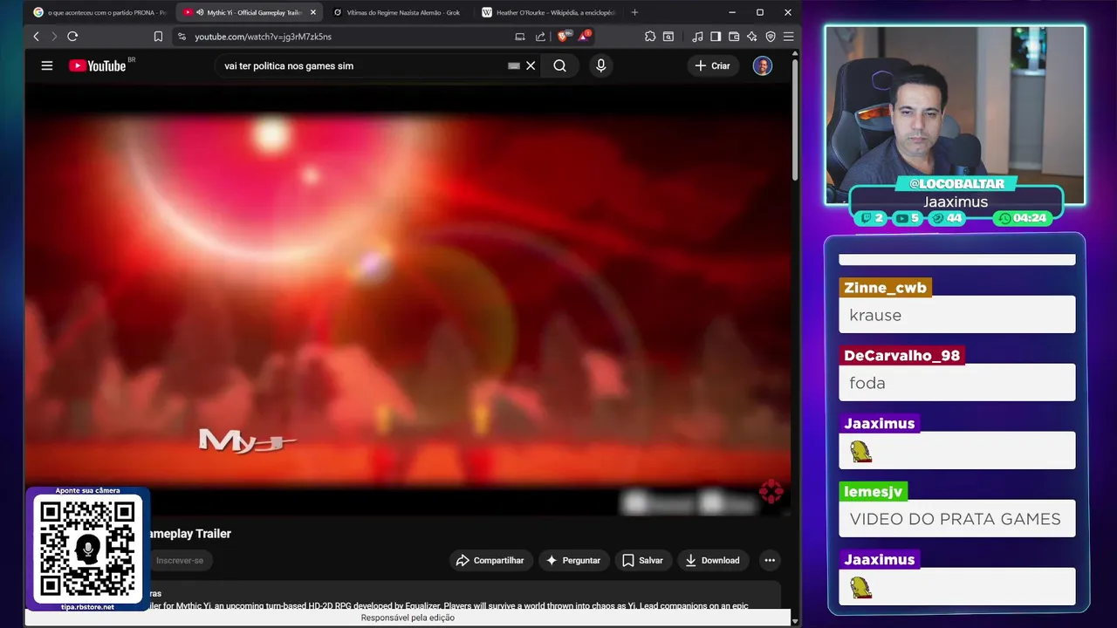
Task: Close the Mythic Yi YouTube tab
Action: tap(313, 12)
